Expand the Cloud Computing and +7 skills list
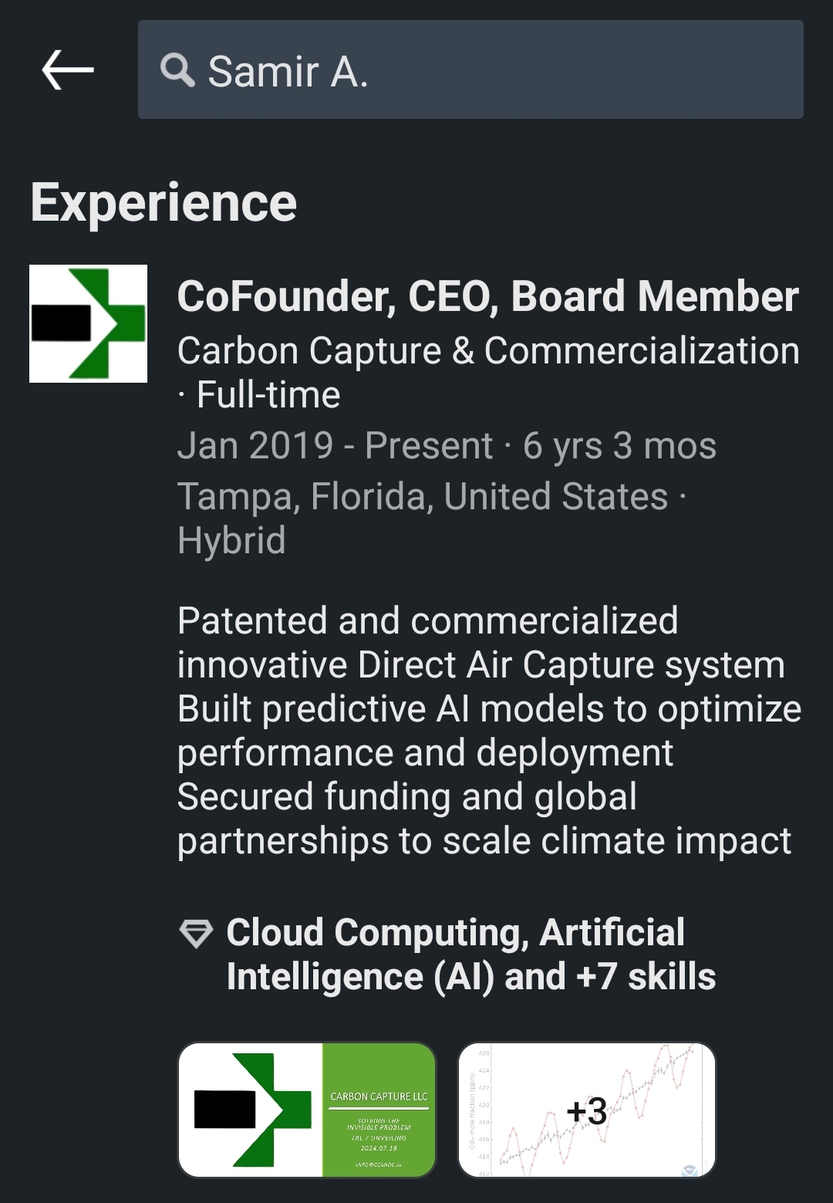The image size is (833, 1203). coord(470,955)
